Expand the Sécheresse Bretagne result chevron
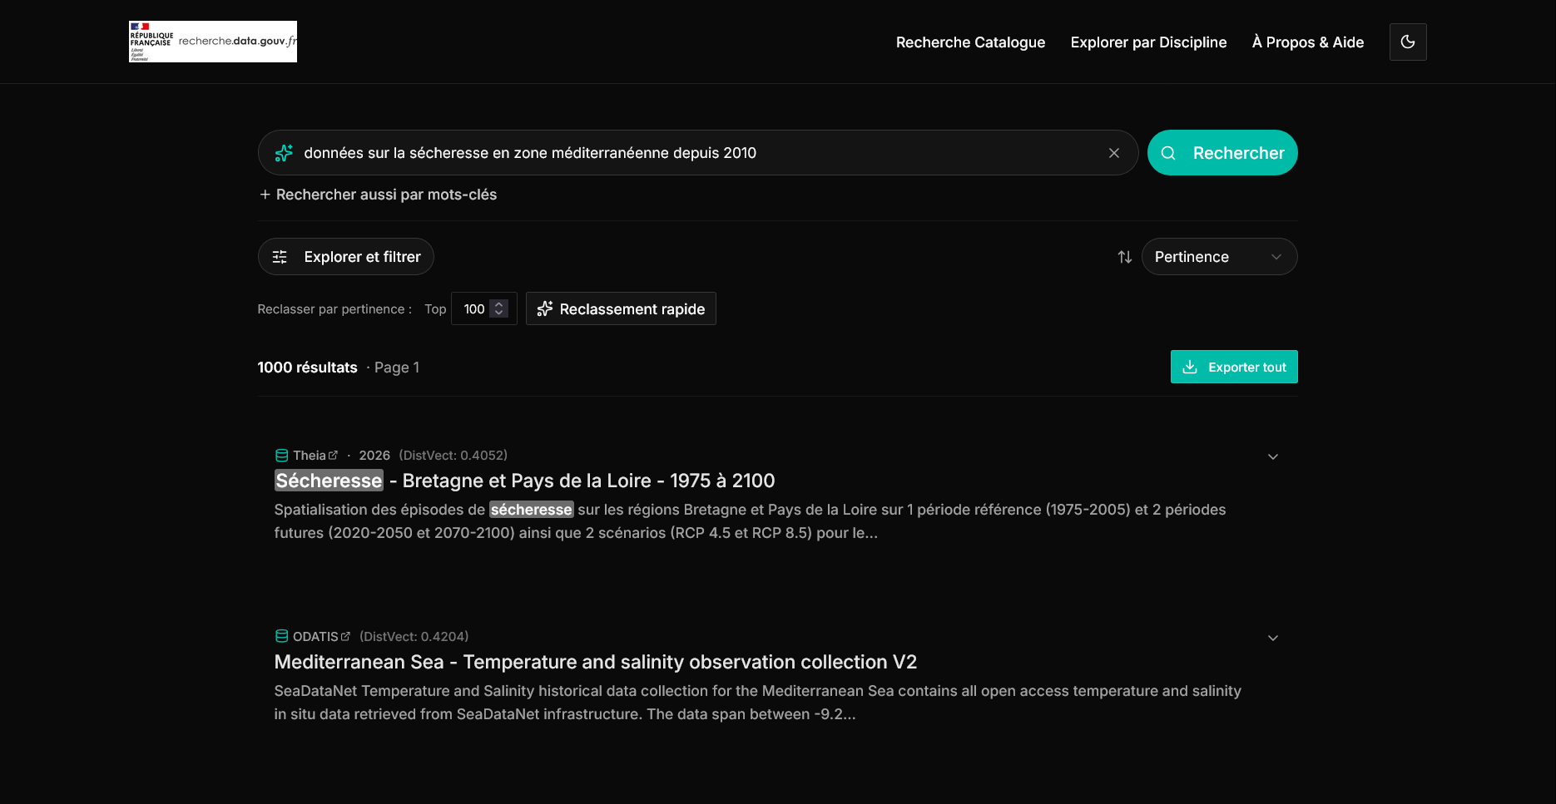 pyautogui.click(x=1273, y=456)
